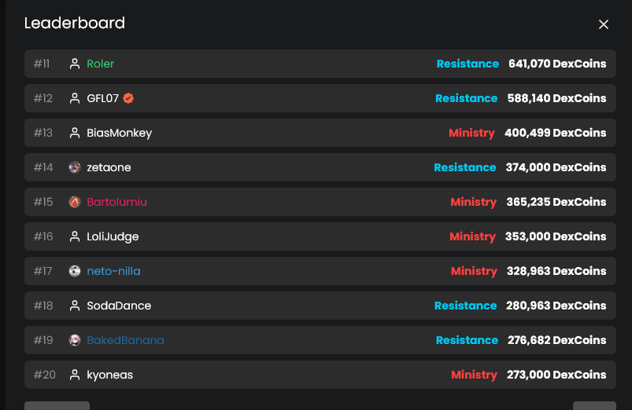Click Bartolumiu's avatar picture
This screenshot has height=410, width=632.
point(75,202)
